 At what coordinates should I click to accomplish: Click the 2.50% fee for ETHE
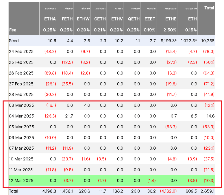click(x=170, y=30)
